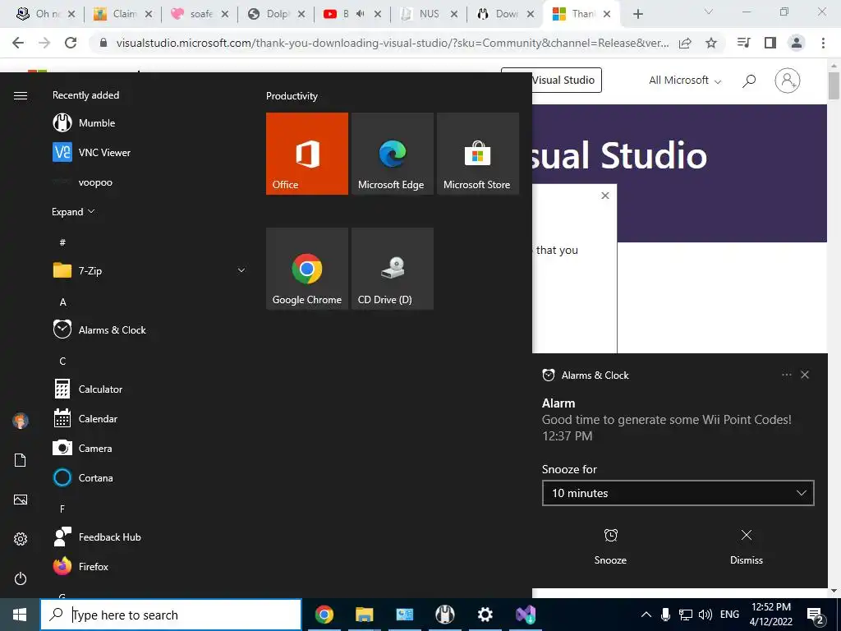This screenshot has height=631, width=841.
Task: Snooze the alarm notification
Action: (x=610, y=546)
